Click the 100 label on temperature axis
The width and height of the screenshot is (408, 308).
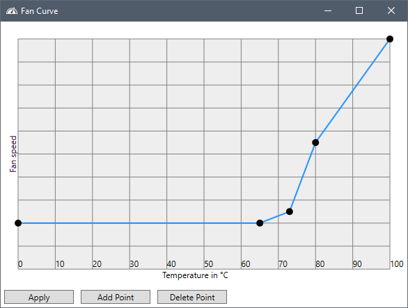397,264
